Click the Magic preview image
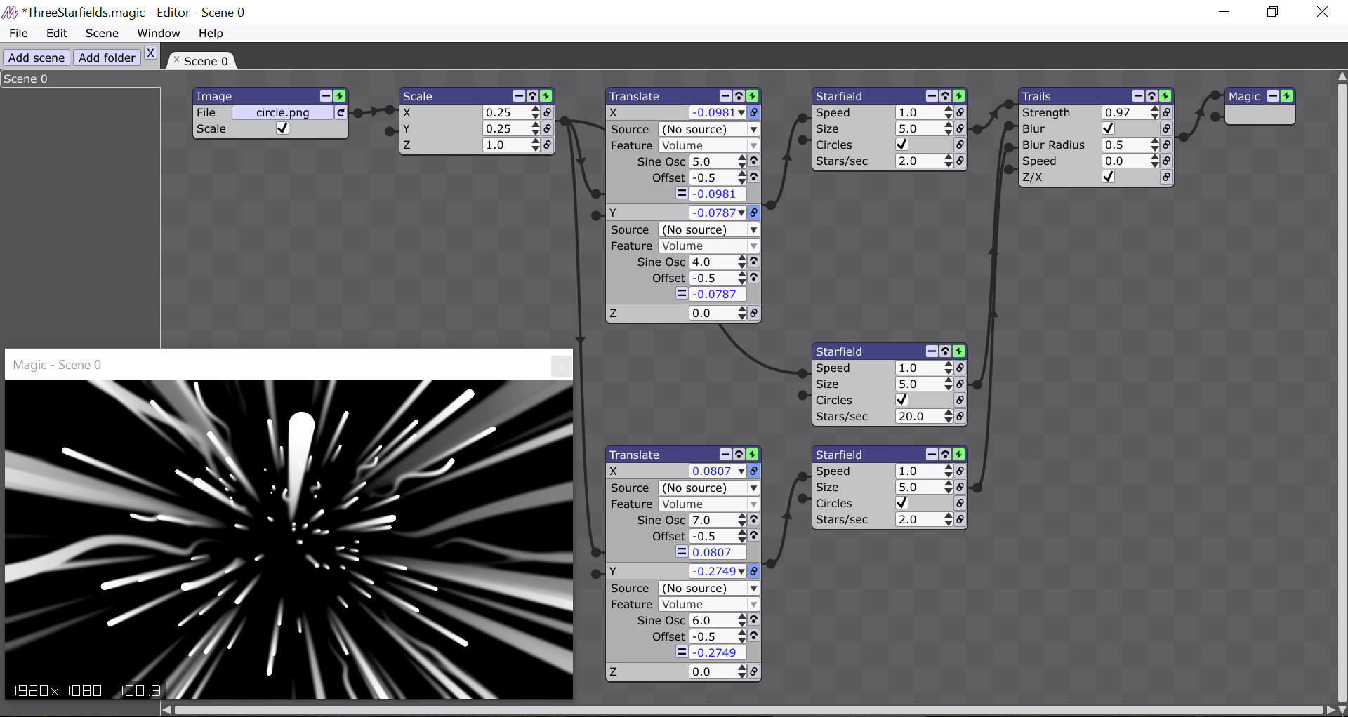This screenshot has width=1348, height=717. (x=289, y=540)
